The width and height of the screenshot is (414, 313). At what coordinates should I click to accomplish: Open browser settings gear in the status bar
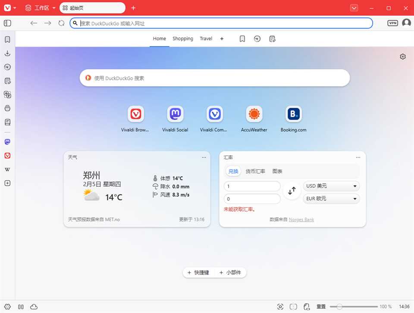tap(7, 307)
